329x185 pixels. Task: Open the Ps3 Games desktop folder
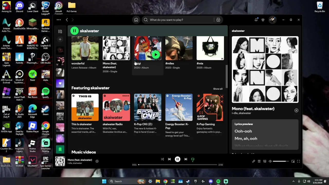[72, 7]
